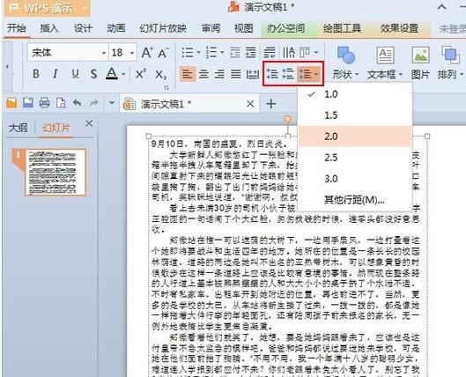Add new document tab with plus button
Viewport: 466px width, 377px height.
(271, 104)
